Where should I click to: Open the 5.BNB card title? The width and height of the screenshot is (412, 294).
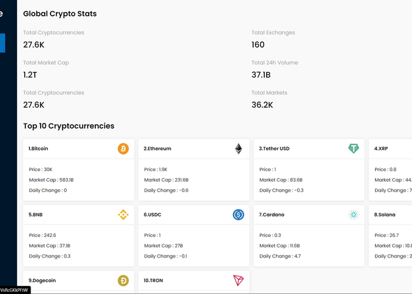point(35,215)
